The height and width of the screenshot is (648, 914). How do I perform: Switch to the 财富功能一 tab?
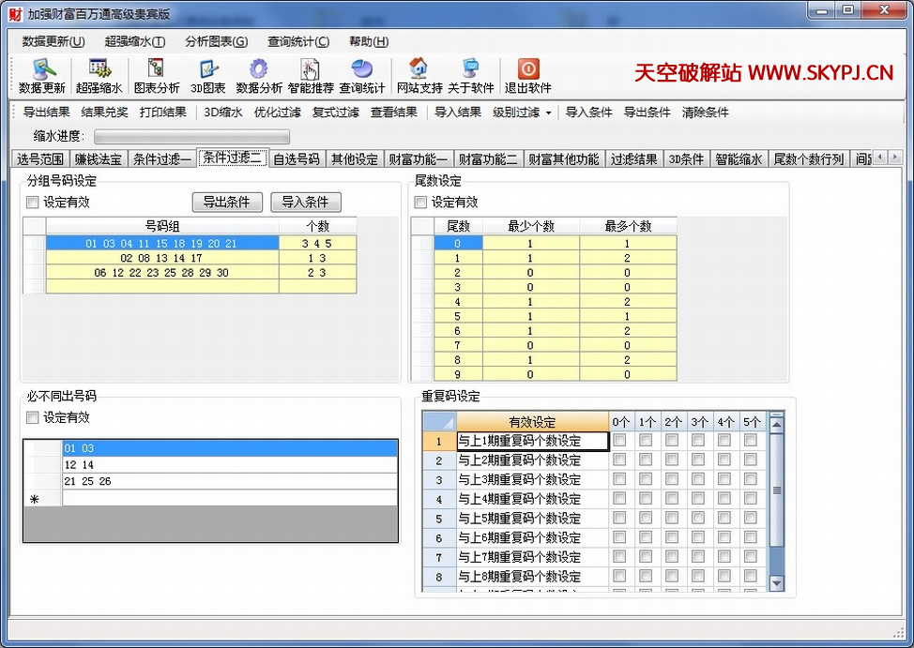419,159
